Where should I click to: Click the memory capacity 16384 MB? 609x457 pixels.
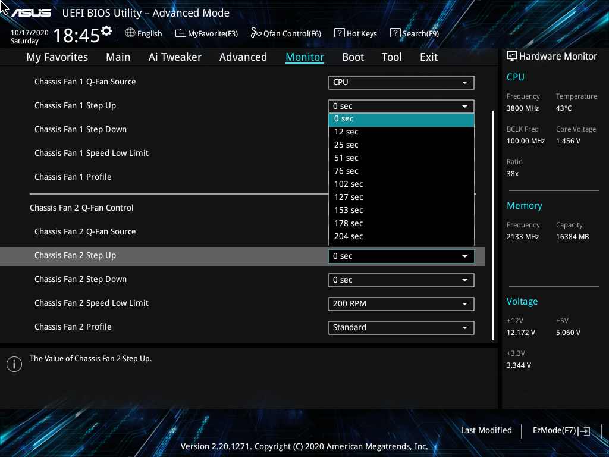(x=572, y=237)
